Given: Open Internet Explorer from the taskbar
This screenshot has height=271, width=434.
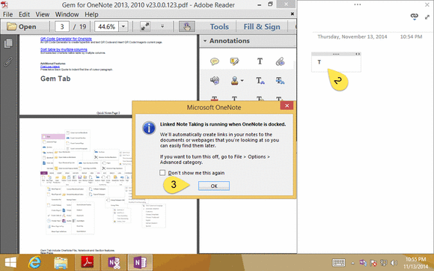Looking at the screenshot, I should point(34,262).
